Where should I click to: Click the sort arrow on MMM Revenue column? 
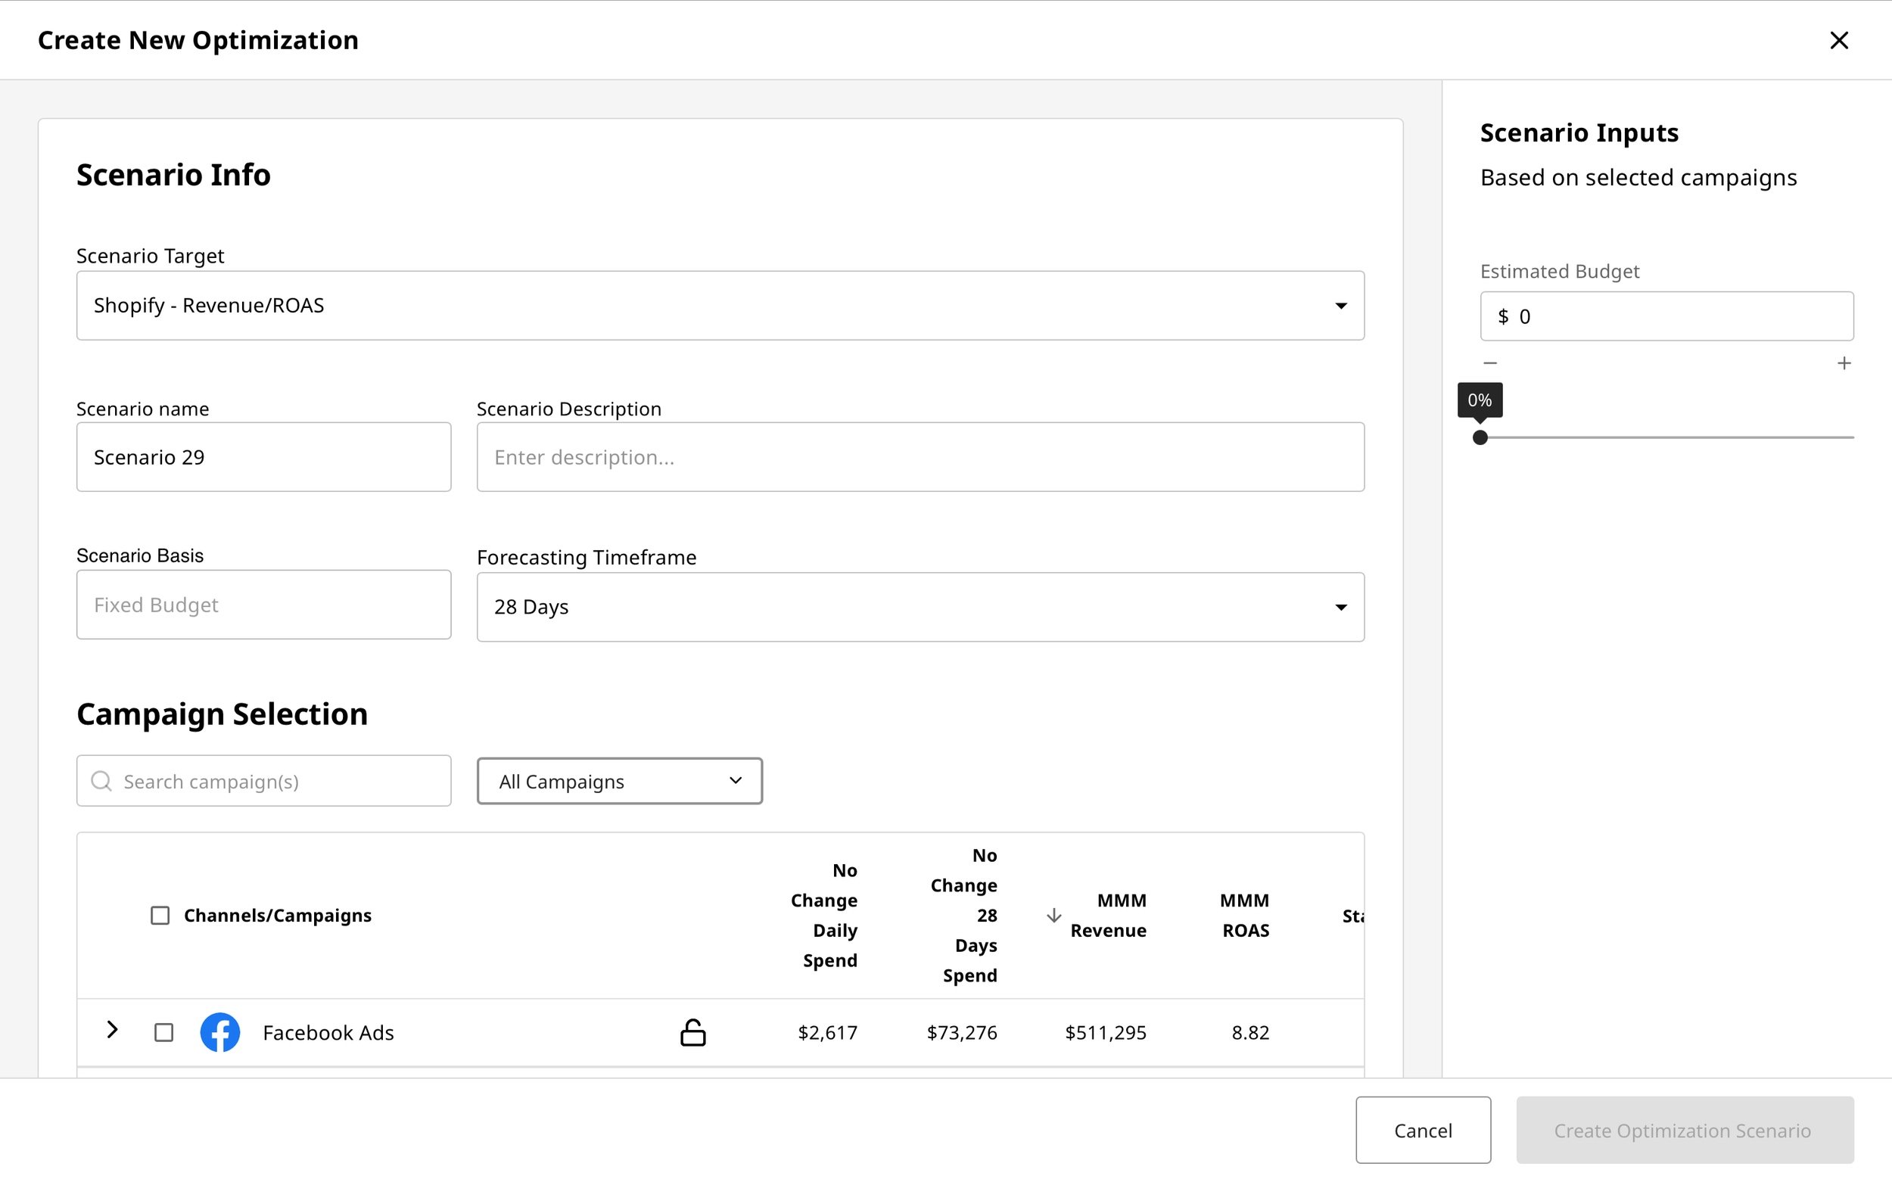point(1053,915)
